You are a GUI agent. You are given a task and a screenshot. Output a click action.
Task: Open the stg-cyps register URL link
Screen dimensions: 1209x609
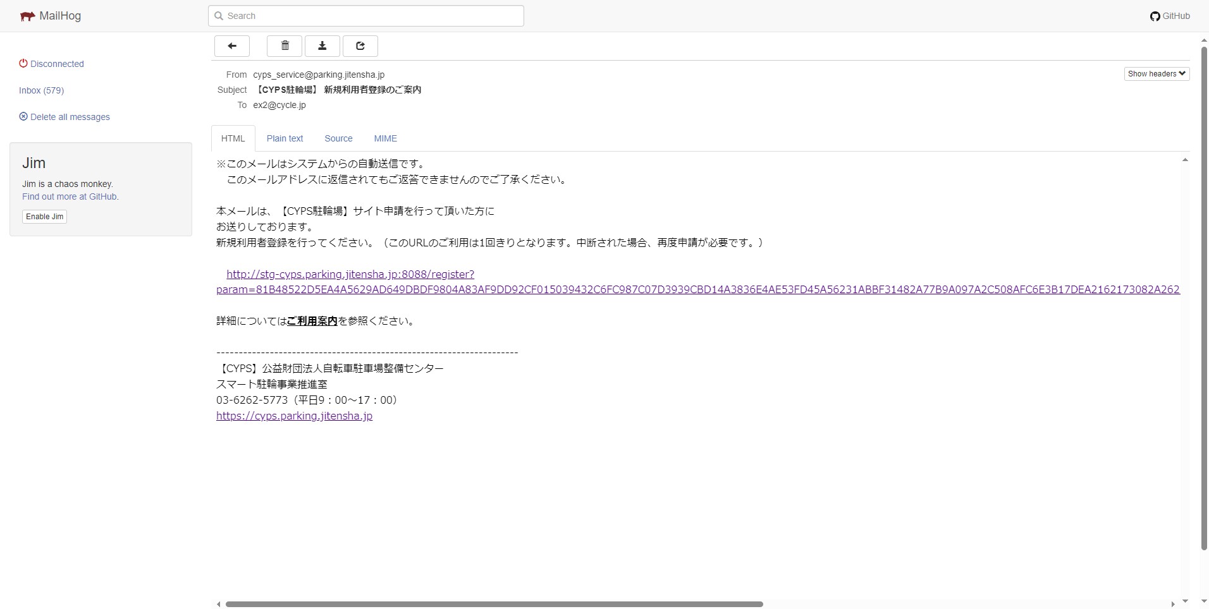click(x=350, y=274)
